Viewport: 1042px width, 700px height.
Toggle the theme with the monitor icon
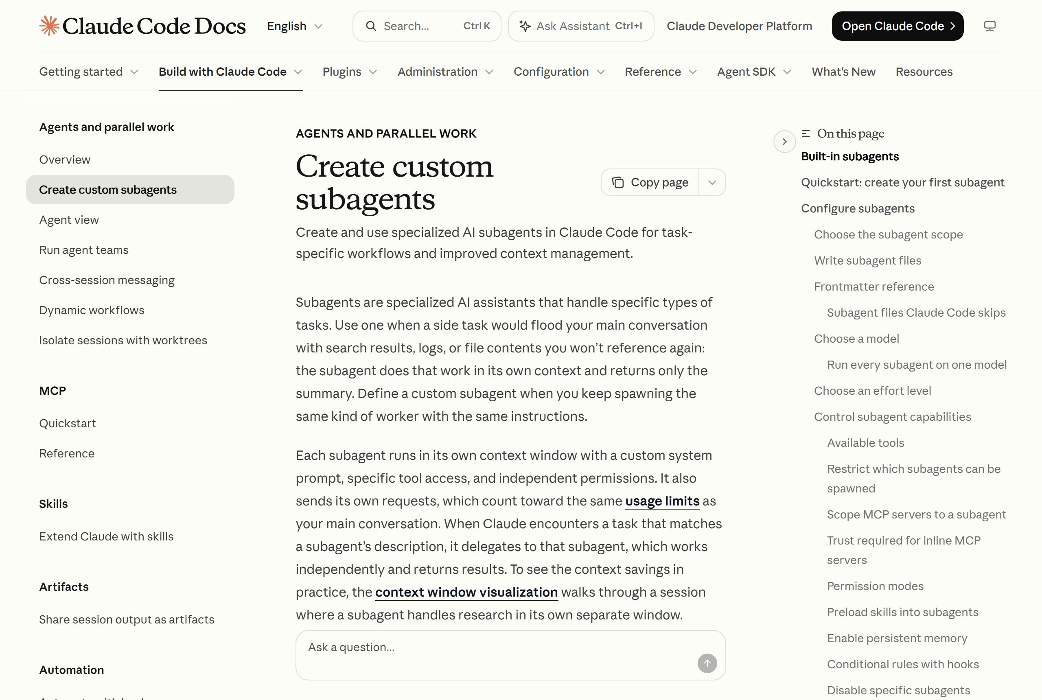990,26
